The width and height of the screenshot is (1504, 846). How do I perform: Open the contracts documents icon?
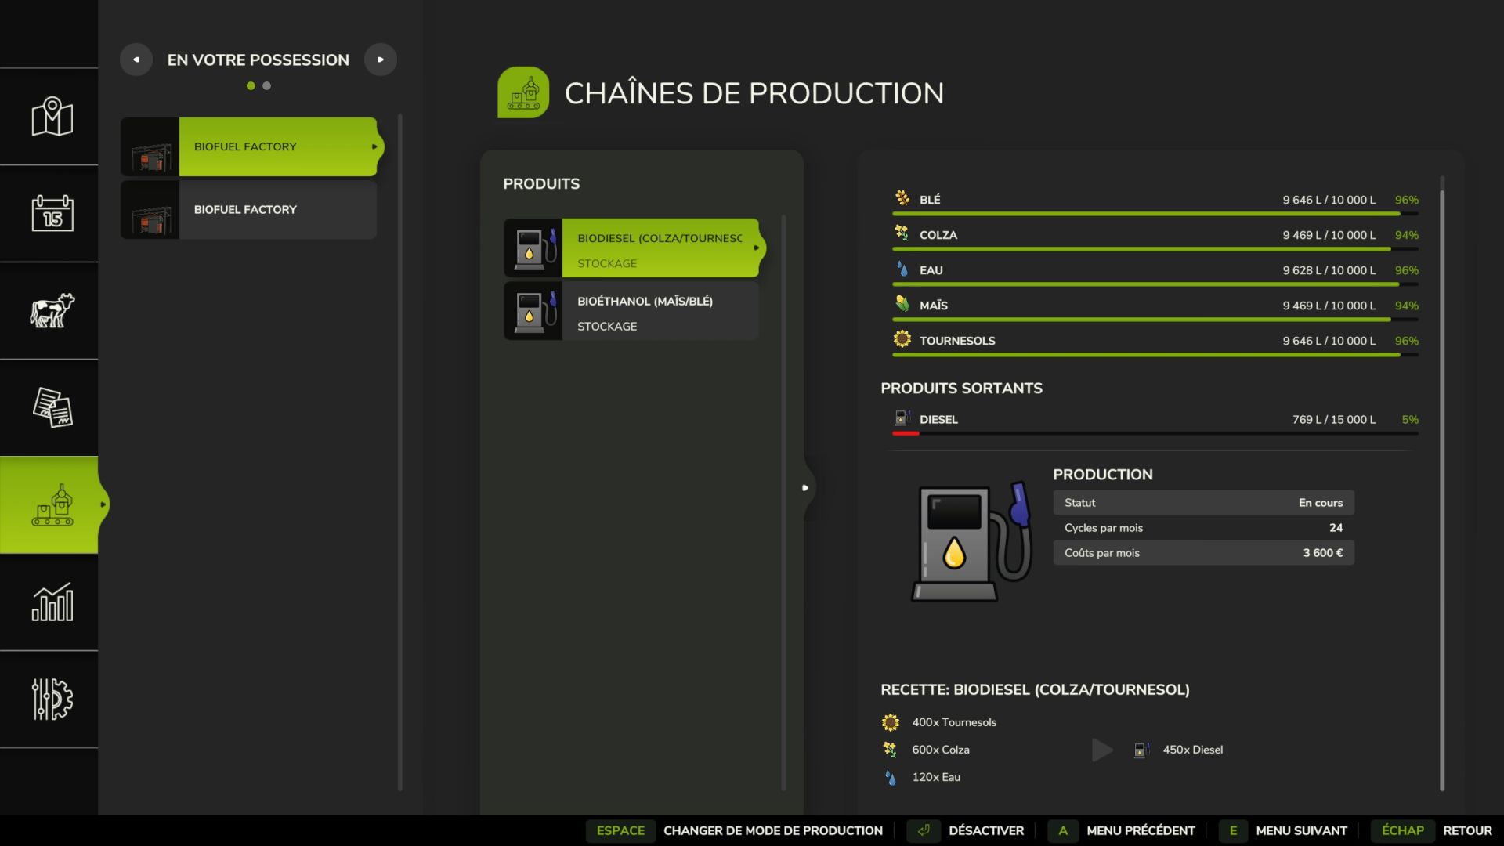(x=52, y=407)
